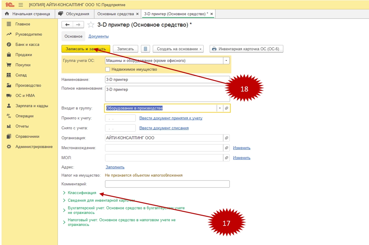The height and width of the screenshot is (245, 369).
Task: Open the Покупки section
Action: (x=23, y=65)
